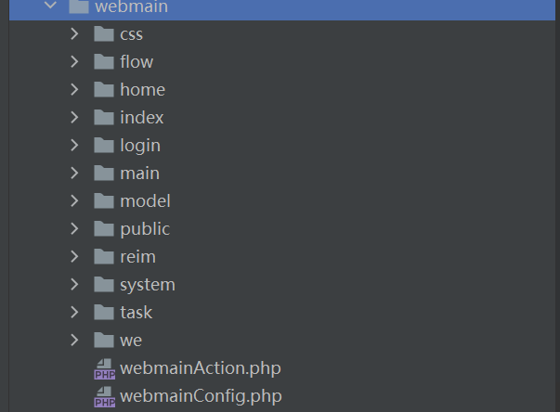
Task: Click the reim folder icon
Action: click(104, 256)
